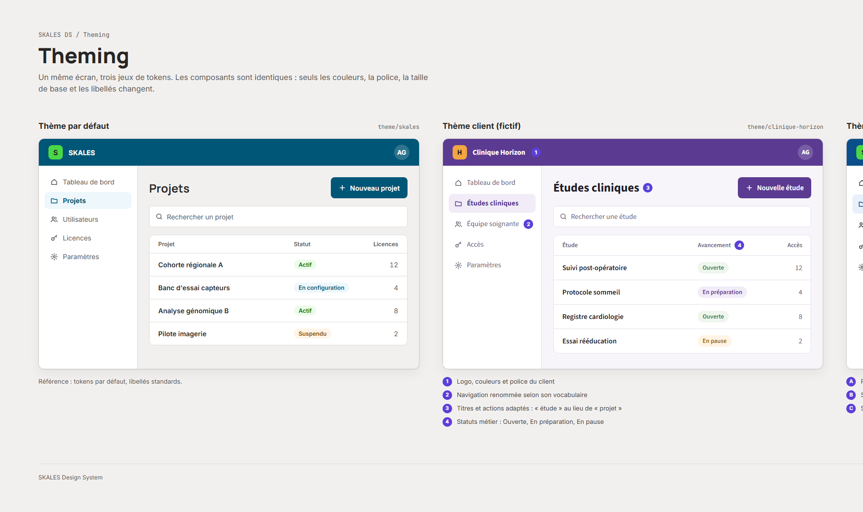The width and height of the screenshot is (863, 512).
Task: Click home icon beside Tableau de bord in SKALES theme
Action: click(x=54, y=182)
